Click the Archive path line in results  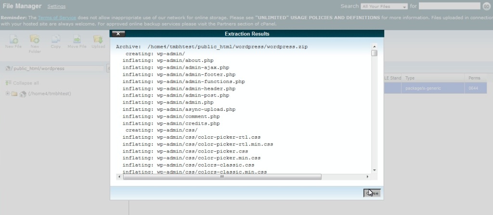[x=212, y=47]
